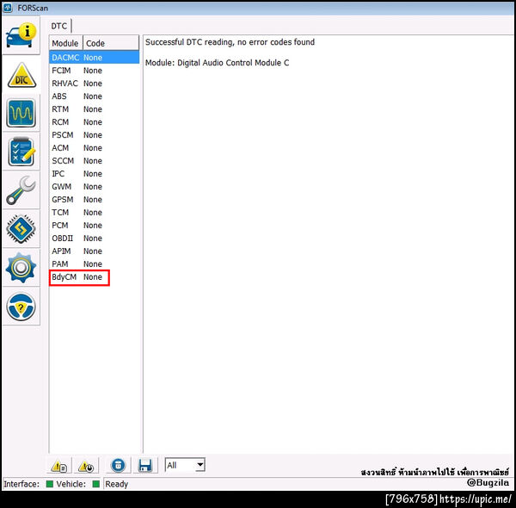Open the Settings gear sidebar icon

click(x=21, y=267)
